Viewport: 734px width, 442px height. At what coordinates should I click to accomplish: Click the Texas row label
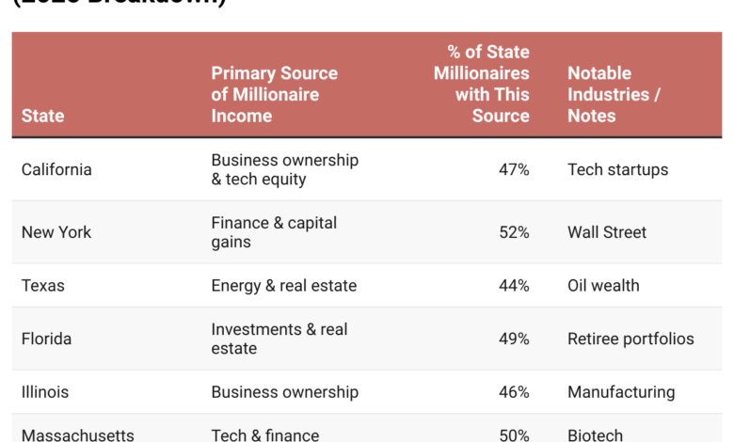pos(43,285)
